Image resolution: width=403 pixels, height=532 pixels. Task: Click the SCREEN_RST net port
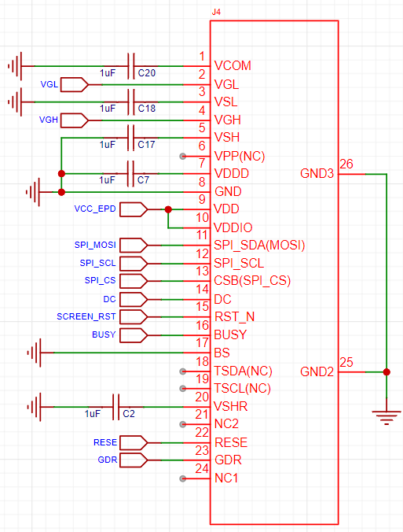tap(134, 317)
